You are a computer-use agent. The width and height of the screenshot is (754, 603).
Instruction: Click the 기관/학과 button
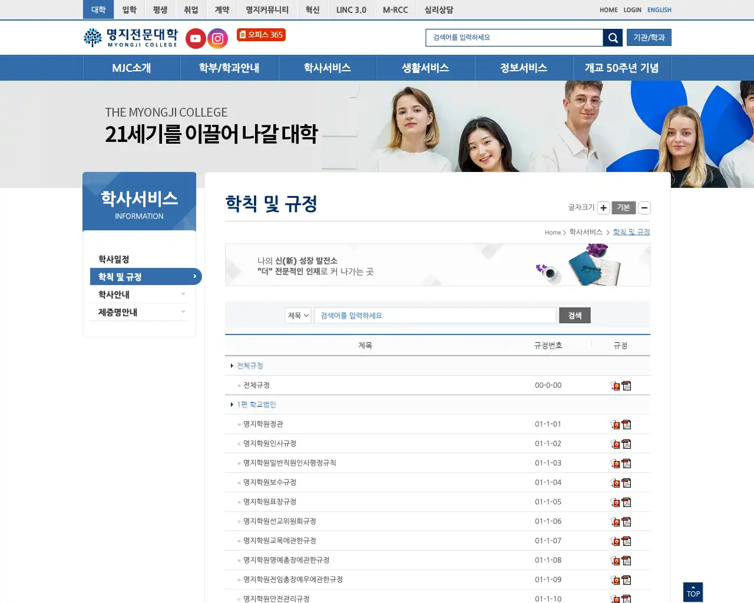649,38
